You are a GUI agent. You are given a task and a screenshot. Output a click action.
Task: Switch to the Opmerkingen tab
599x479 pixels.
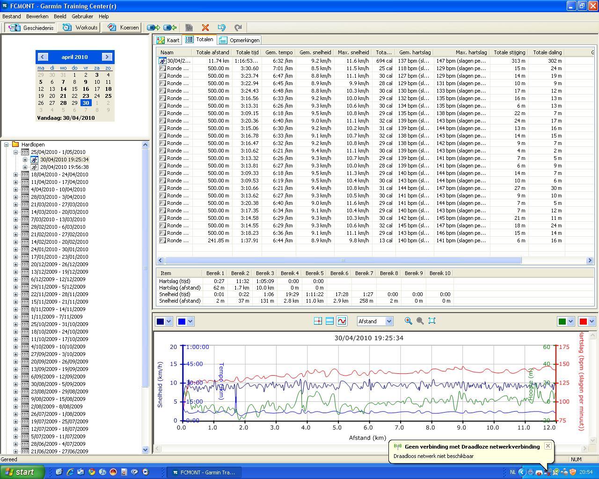click(239, 40)
